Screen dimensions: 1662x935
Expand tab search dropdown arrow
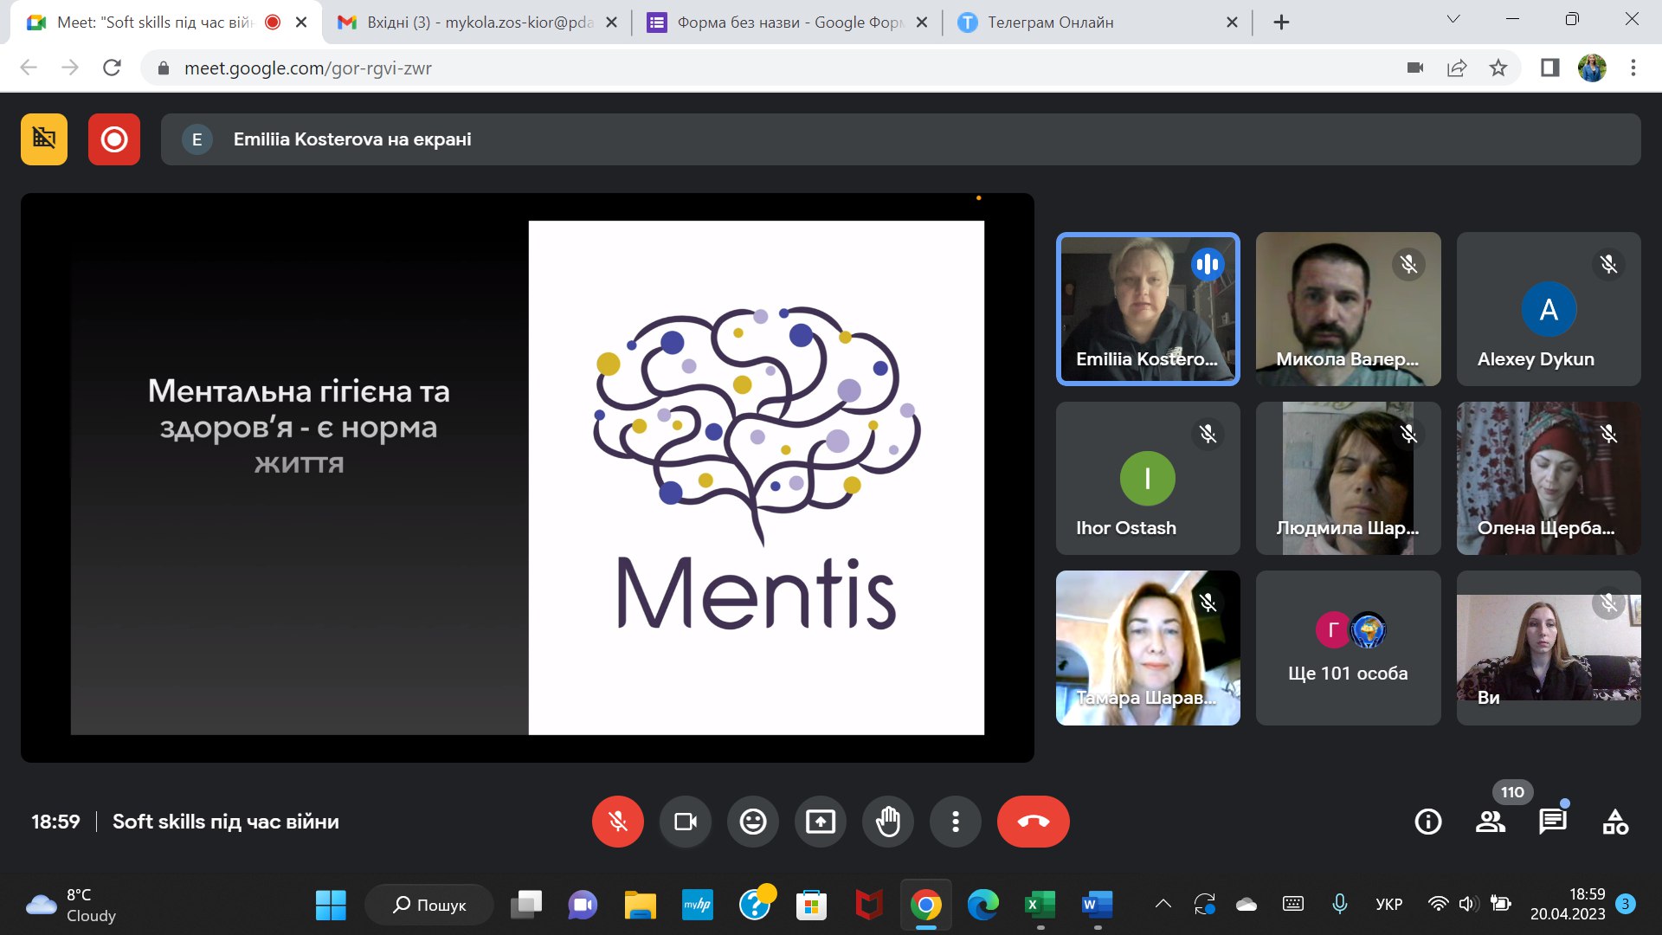[1453, 19]
